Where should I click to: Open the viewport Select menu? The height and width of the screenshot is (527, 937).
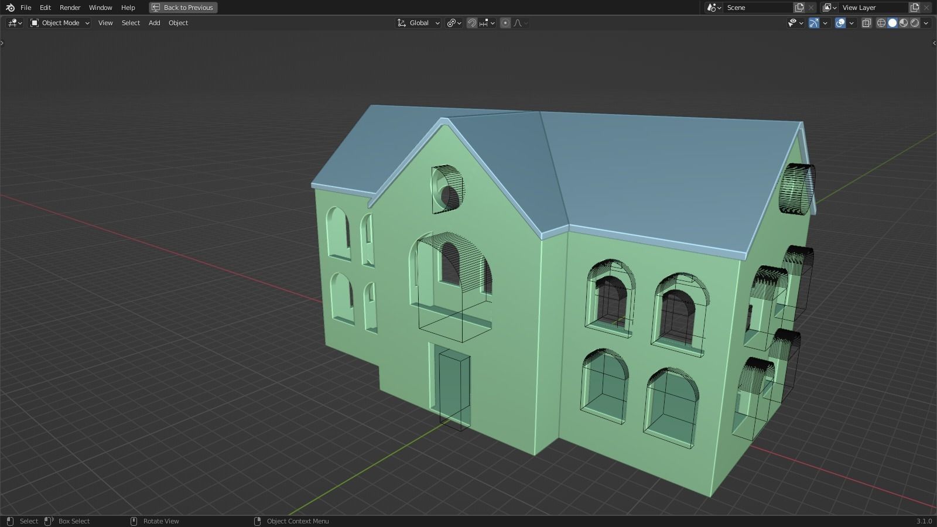click(131, 23)
